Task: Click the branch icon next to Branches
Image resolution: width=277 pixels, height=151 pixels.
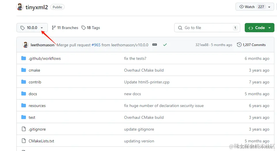Action: coord(54,28)
